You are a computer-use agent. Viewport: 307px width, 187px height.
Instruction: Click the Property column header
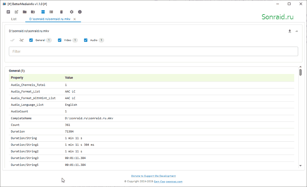pyautogui.click(x=17, y=78)
